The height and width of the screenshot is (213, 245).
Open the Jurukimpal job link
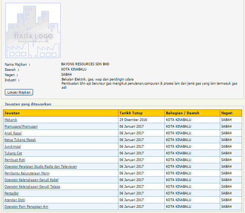[x=13, y=147]
